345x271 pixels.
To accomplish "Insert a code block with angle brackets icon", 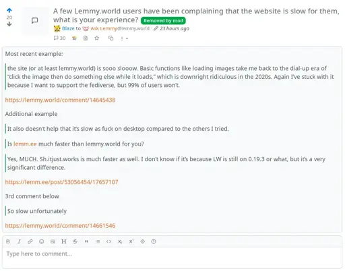I will coord(108,241).
